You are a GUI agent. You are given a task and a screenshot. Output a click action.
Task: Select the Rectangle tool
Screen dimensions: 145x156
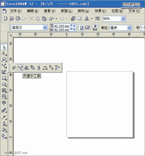coord(4,78)
